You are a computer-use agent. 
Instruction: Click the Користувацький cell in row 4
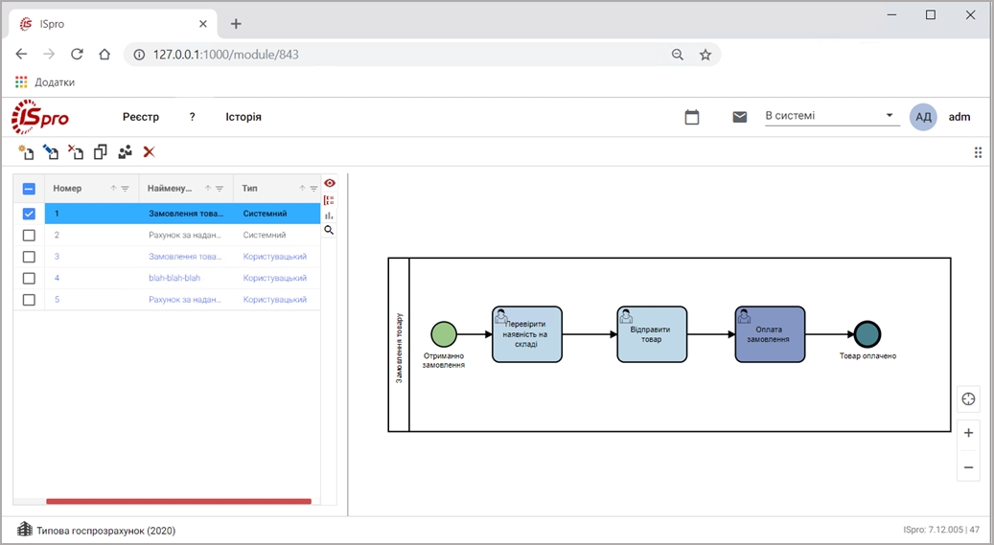[274, 278]
